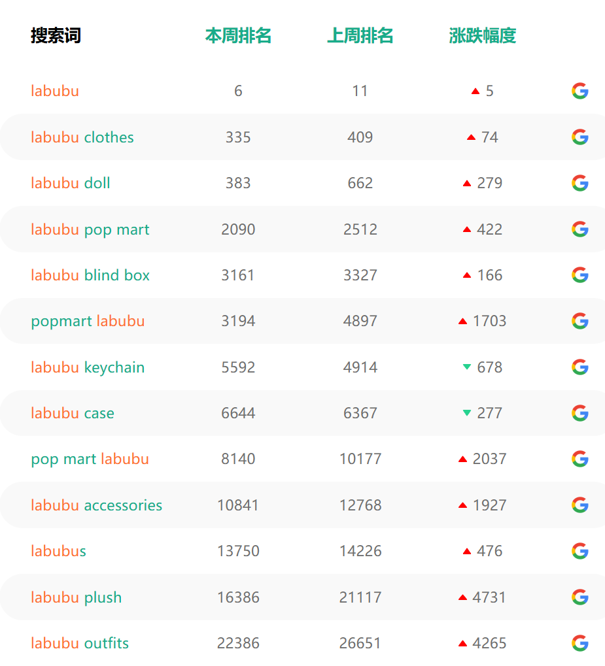The height and width of the screenshot is (666, 605).
Task: Open the pop mart labubu keyword
Action: pyautogui.click(x=90, y=459)
